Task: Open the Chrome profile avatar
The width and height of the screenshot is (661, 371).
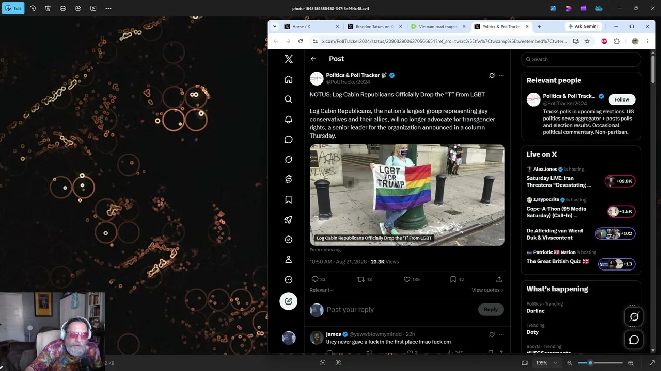Action: [x=635, y=41]
